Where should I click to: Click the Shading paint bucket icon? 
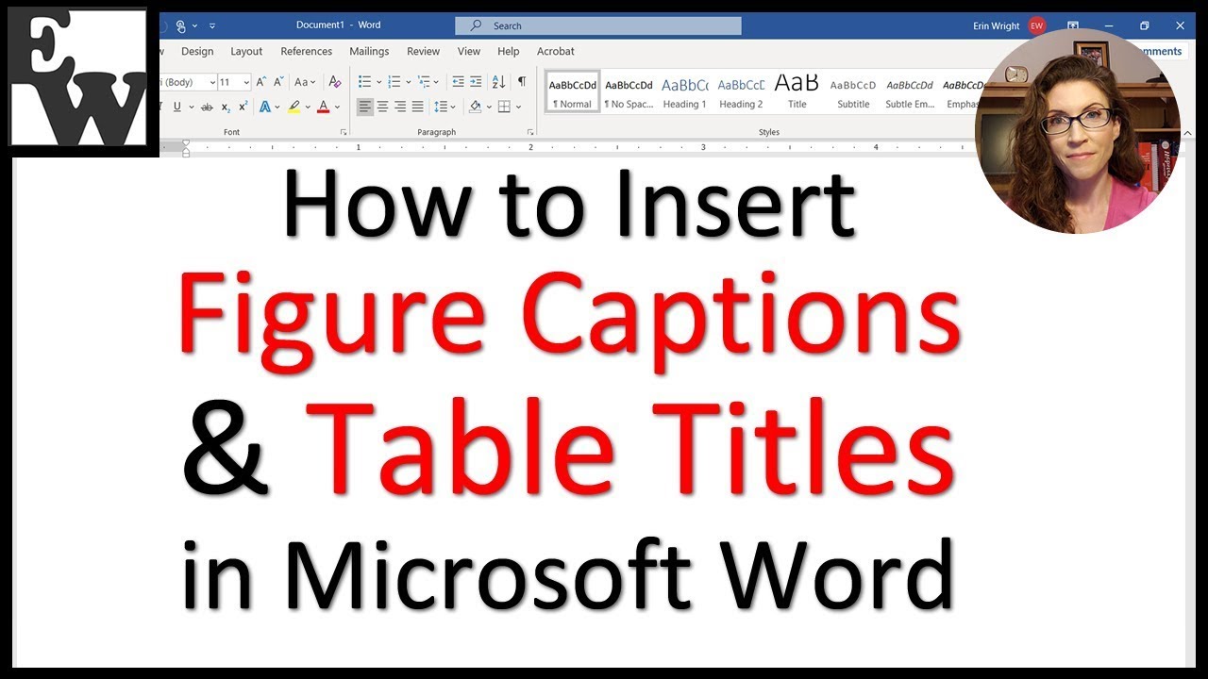pyautogui.click(x=476, y=107)
